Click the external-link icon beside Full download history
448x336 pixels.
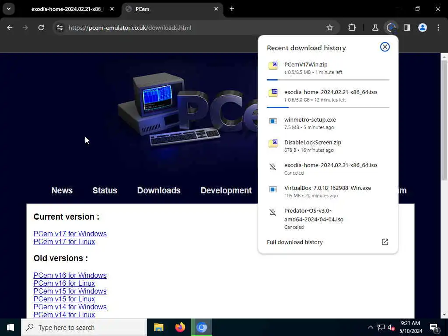point(385,242)
